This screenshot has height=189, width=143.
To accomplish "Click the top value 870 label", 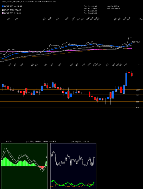I will [17, 19].
